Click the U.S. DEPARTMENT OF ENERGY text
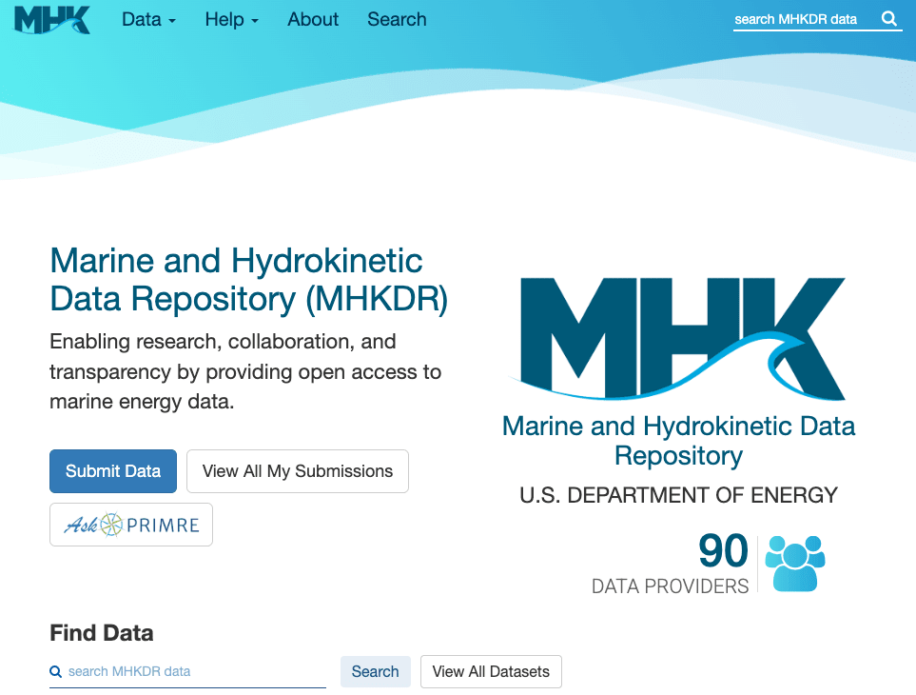The width and height of the screenshot is (916, 695). [x=678, y=495]
